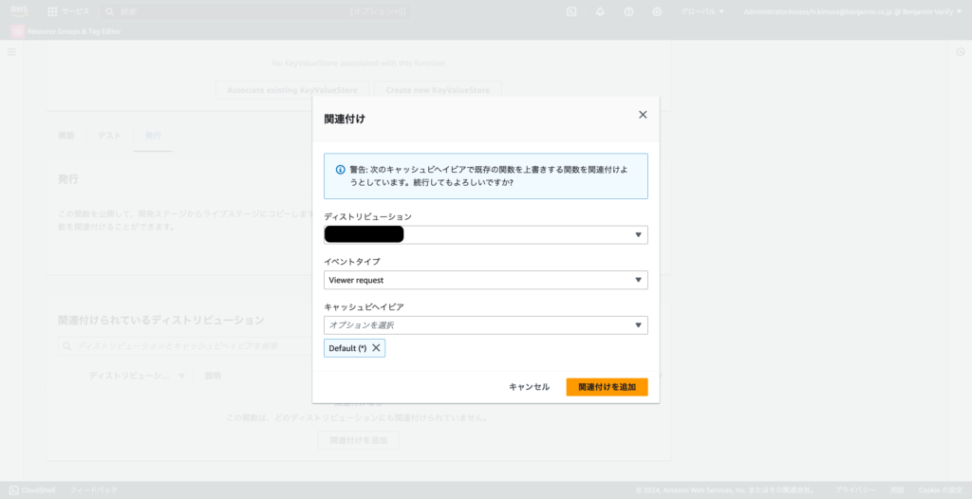972x499 pixels.
Task: Open the キャッシュビヘイビア option dropdown
Action: pyautogui.click(x=486, y=324)
